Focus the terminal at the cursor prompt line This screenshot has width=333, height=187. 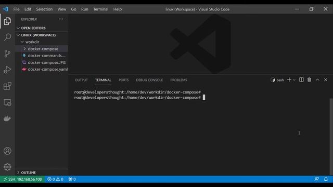pyautogui.click(x=139, y=98)
